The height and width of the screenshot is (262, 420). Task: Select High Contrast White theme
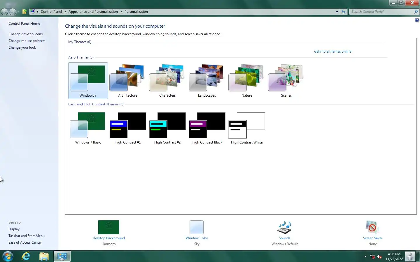coord(246,128)
